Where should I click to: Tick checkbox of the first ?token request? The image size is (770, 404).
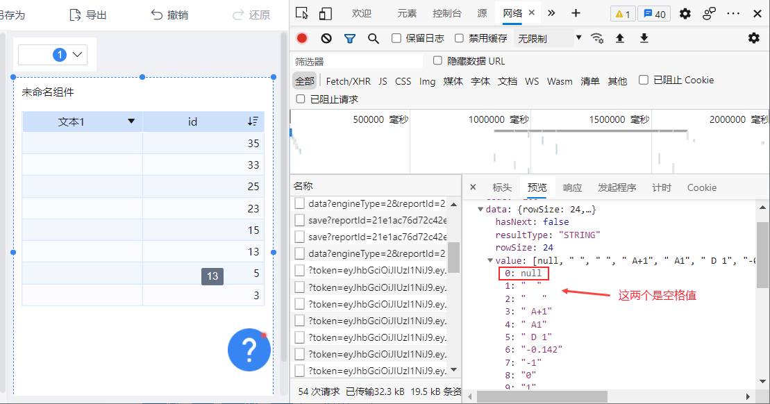tap(299, 270)
